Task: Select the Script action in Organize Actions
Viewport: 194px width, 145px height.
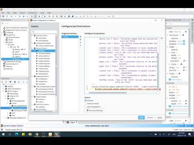Action: point(70,37)
